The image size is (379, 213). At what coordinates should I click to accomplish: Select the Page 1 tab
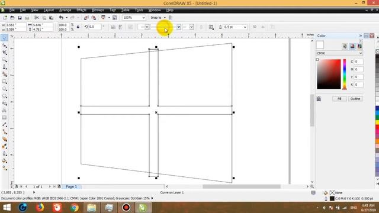(x=71, y=186)
